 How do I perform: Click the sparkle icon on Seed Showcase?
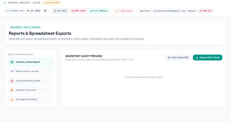point(91,11)
